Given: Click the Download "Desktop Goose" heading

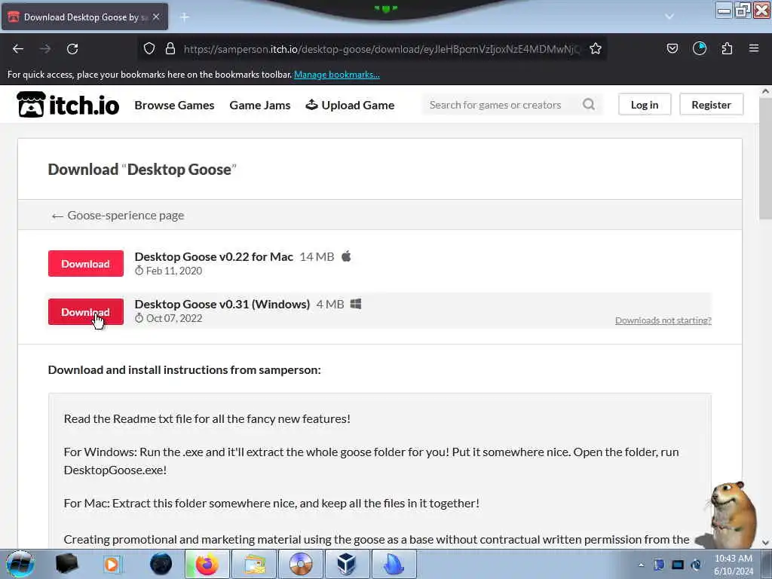Looking at the screenshot, I should (x=142, y=170).
